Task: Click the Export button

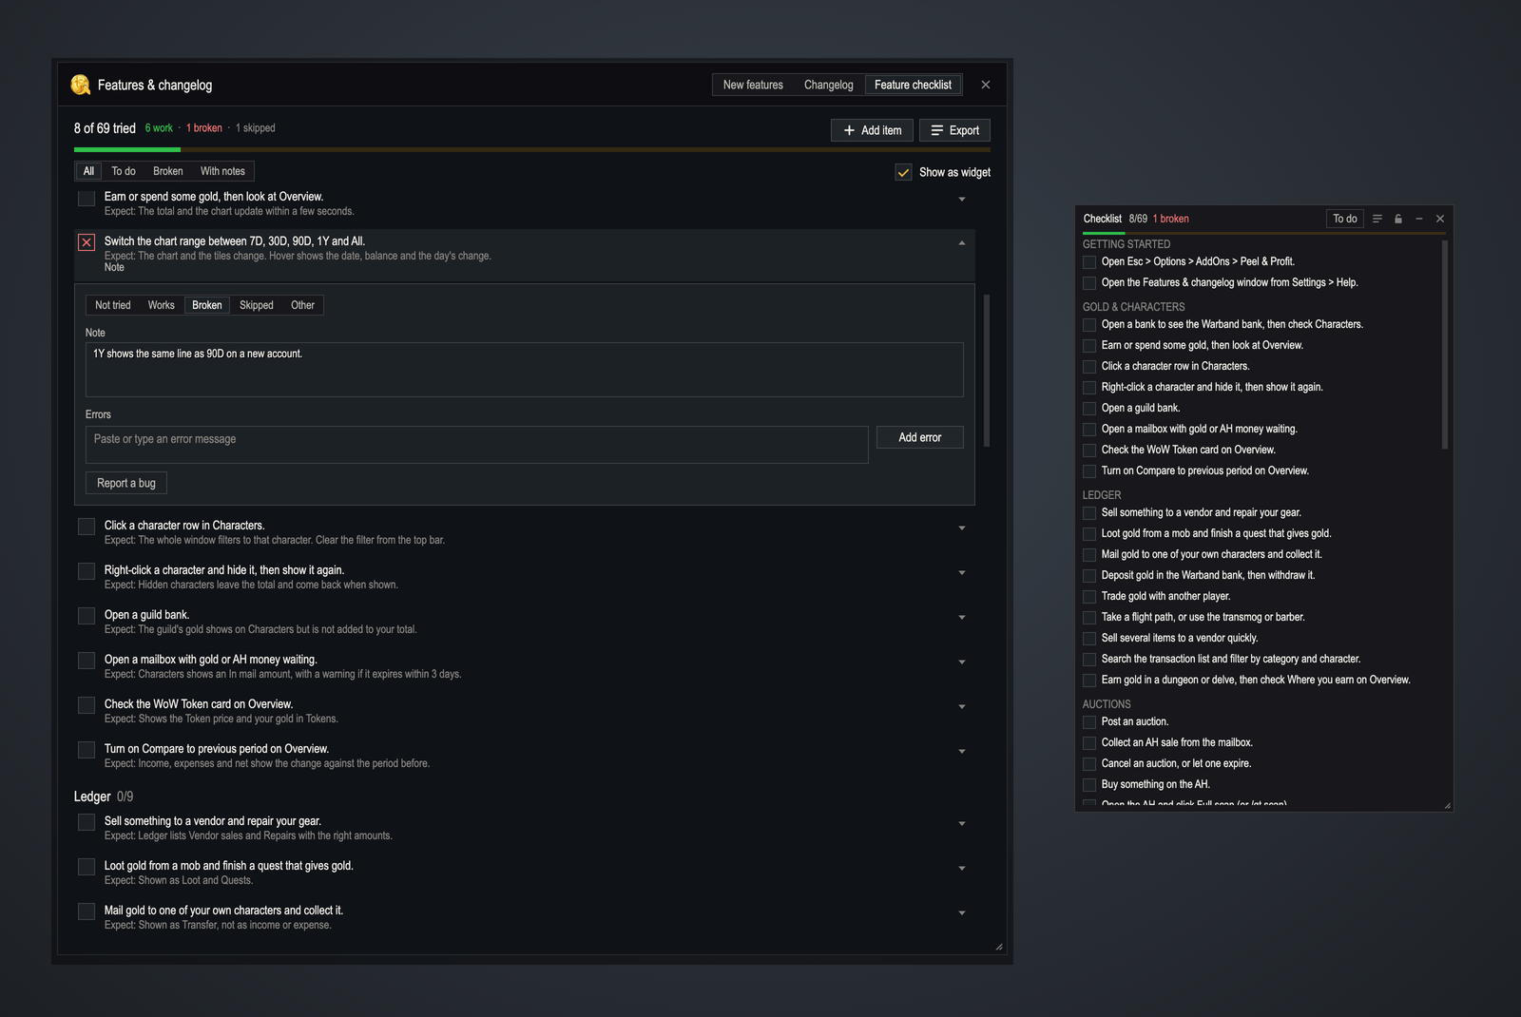Action: pos(954,130)
